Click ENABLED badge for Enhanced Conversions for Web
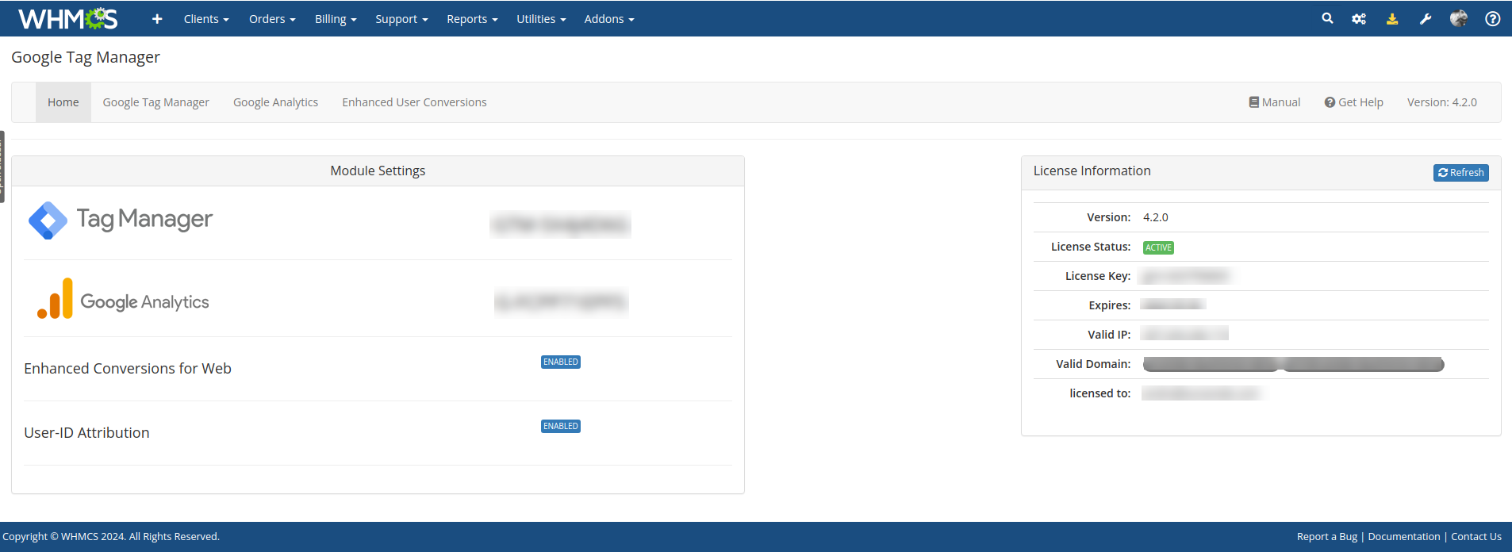 pos(561,362)
